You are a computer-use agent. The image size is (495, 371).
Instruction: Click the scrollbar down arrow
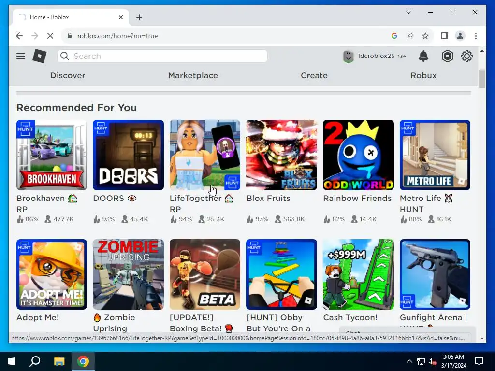pos(482,339)
